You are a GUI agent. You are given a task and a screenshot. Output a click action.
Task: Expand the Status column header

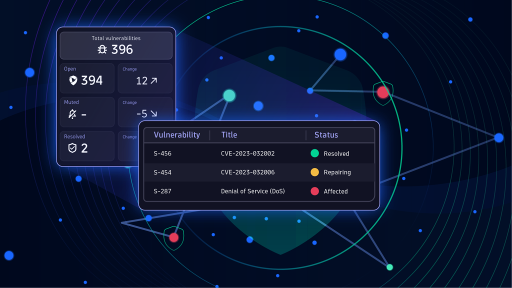[326, 134]
